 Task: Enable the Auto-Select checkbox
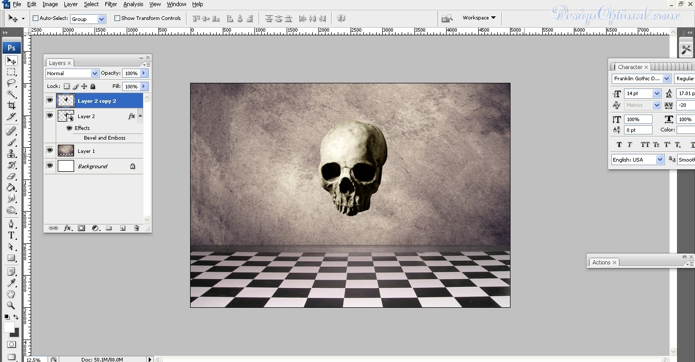pyautogui.click(x=36, y=18)
